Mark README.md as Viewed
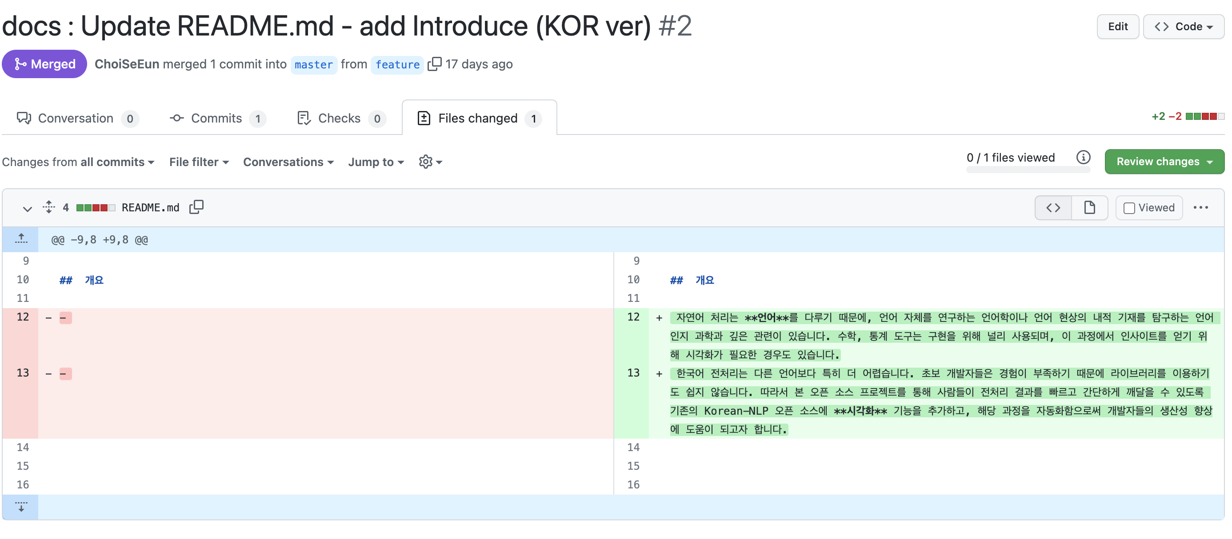1232x539 pixels. 1148,208
